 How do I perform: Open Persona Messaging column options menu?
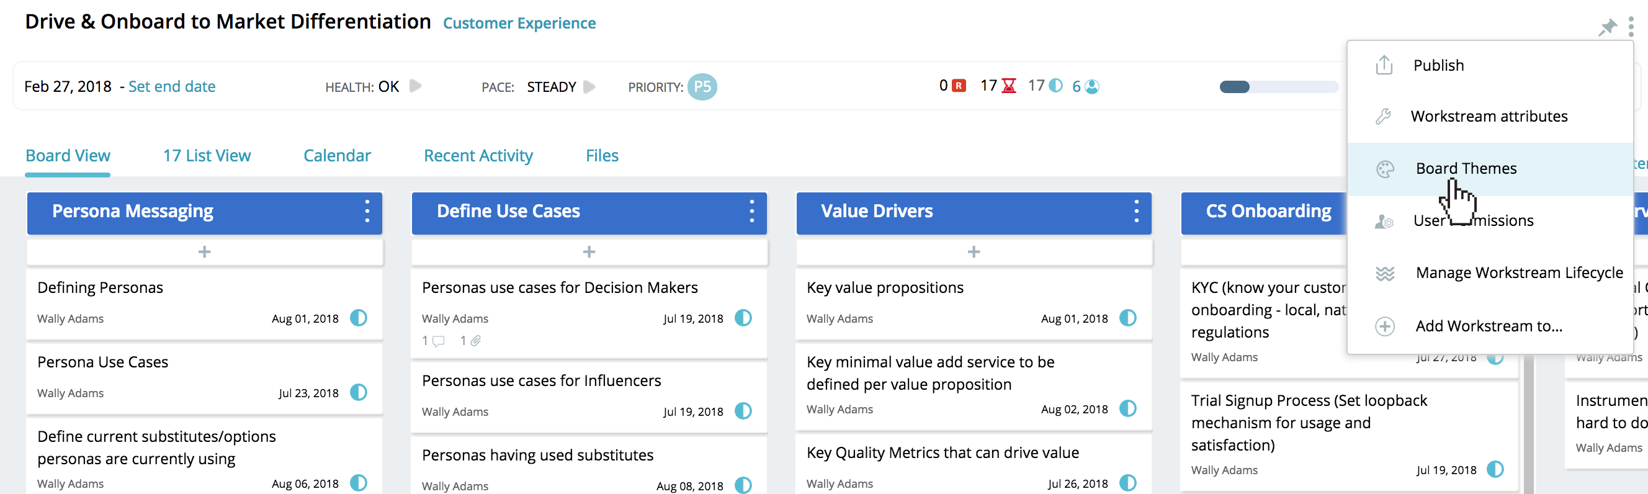[367, 211]
